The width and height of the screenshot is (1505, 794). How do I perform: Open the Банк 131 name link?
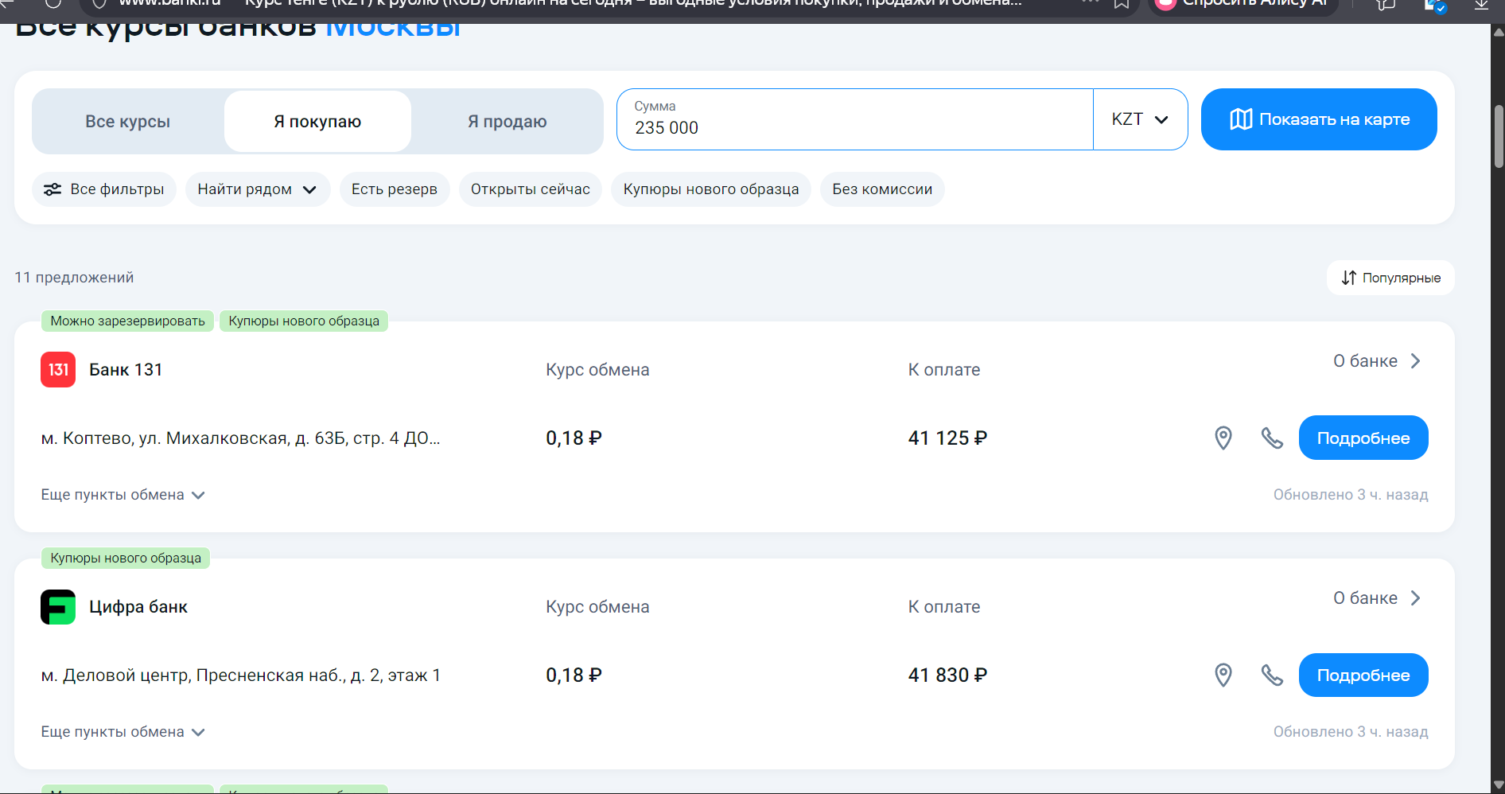coord(126,370)
